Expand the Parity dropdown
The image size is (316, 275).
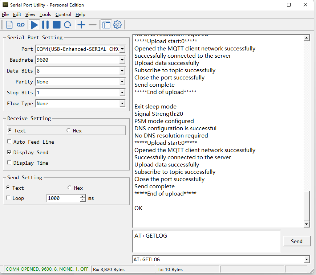(122, 82)
